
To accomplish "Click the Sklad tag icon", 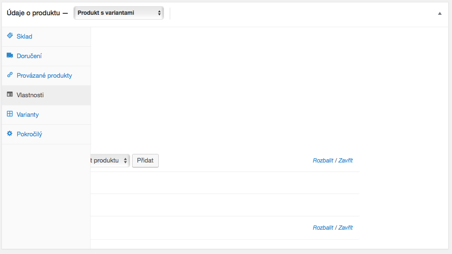I will [x=10, y=36].
